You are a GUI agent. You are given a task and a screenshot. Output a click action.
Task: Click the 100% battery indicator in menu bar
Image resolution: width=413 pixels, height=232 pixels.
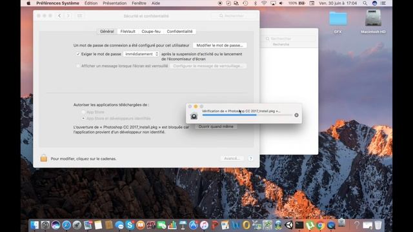(x=297, y=3)
